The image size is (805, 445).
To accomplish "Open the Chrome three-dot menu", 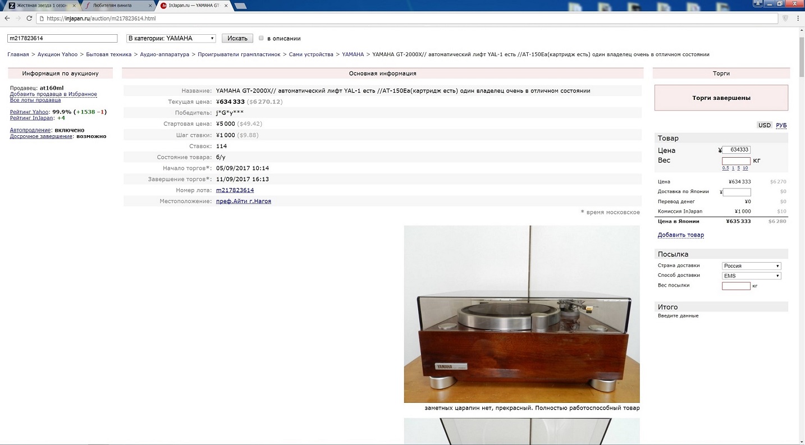I will click(x=798, y=19).
